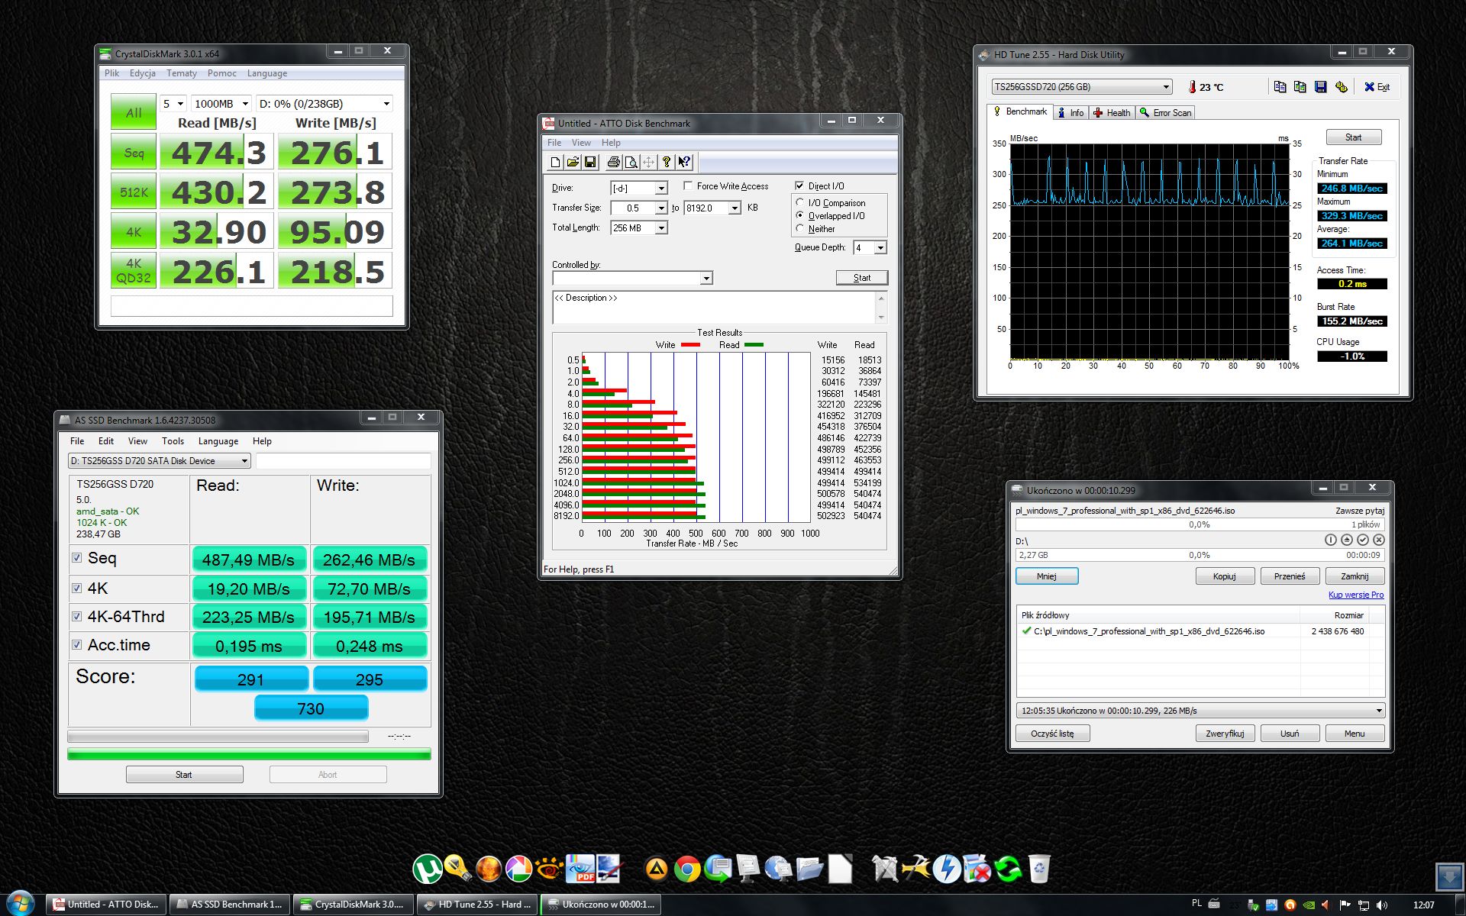The width and height of the screenshot is (1466, 916).
Task: Open Picasa from the dock
Action: tap(518, 869)
